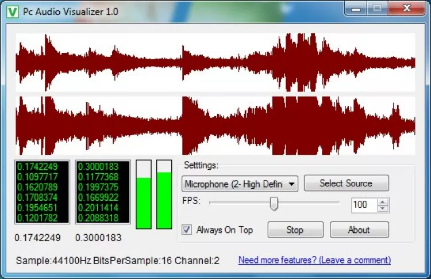
Task: Minimize the Pc Audio Visualizer window
Action: click(x=356, y=9)
